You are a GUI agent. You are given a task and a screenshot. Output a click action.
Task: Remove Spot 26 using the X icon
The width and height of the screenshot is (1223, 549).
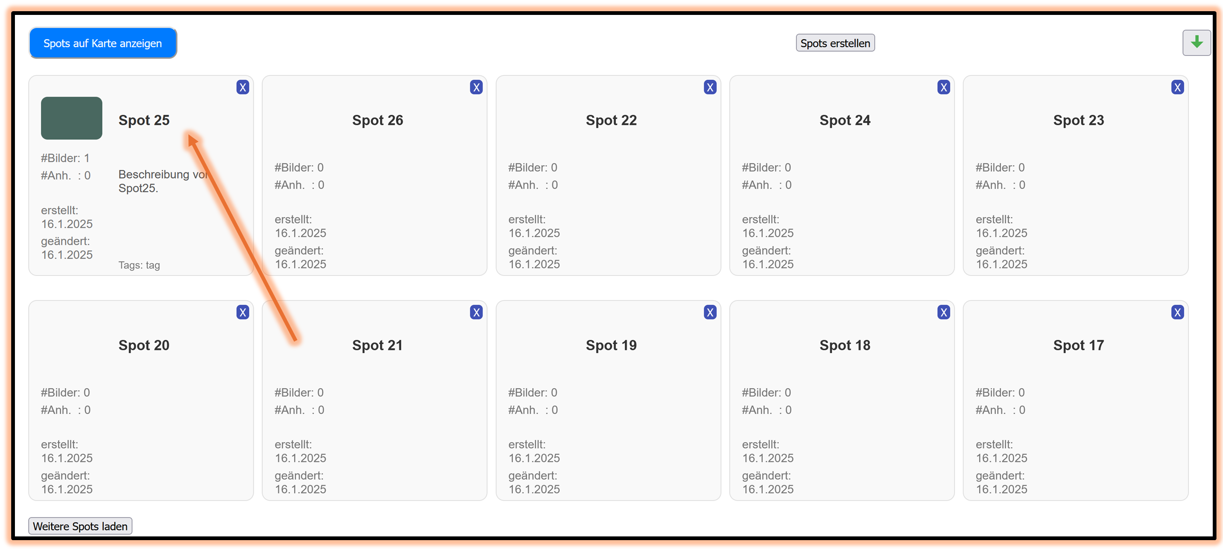[476, 87]
